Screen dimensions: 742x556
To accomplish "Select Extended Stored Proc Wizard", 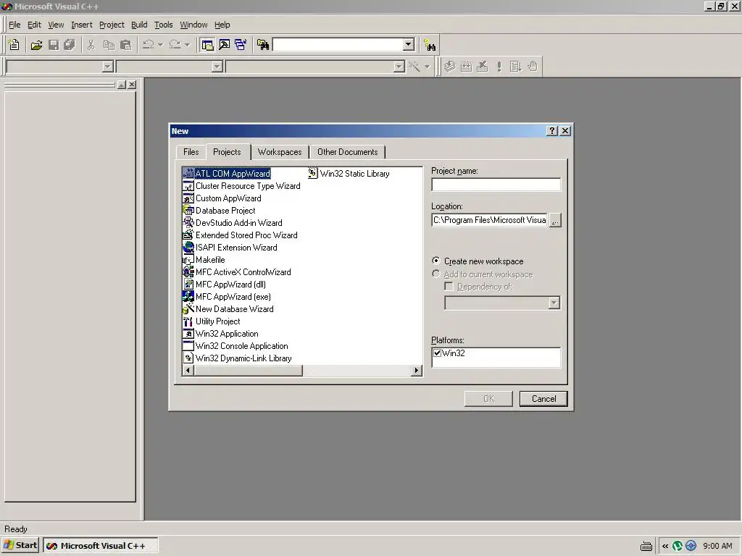I will 241,235.
